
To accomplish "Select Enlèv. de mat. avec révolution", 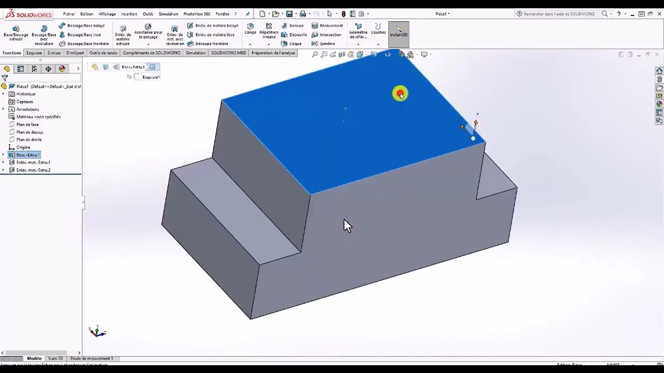I will tap(175, 35).
